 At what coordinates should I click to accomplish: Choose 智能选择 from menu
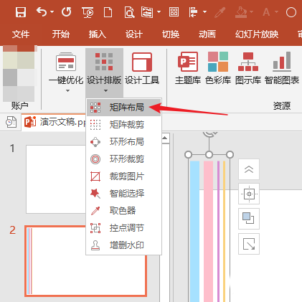tap(123, 194)
